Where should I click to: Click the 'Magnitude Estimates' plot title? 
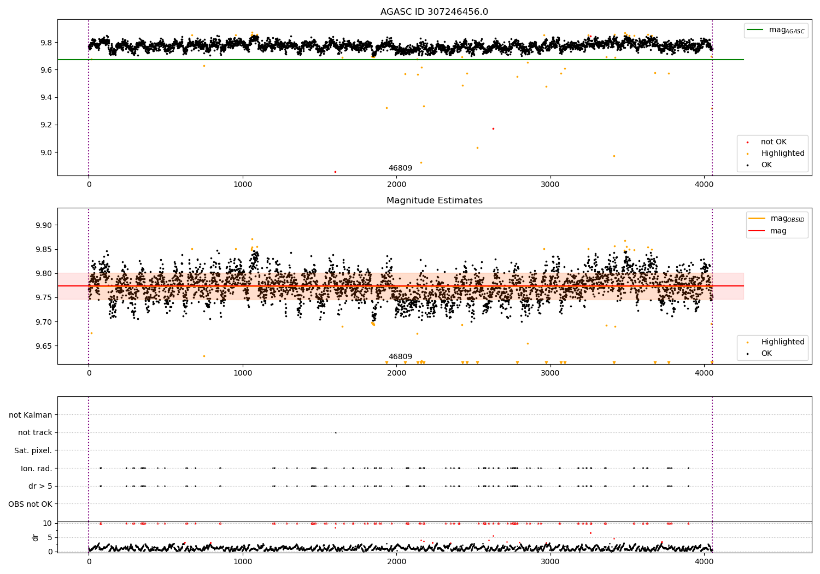pos(434,201)
